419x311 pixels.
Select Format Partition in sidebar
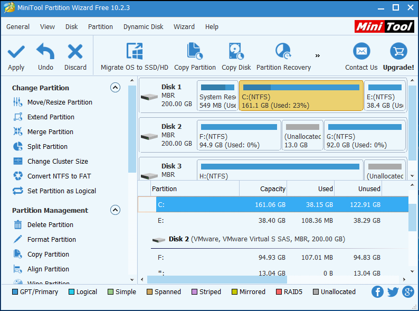45,239
